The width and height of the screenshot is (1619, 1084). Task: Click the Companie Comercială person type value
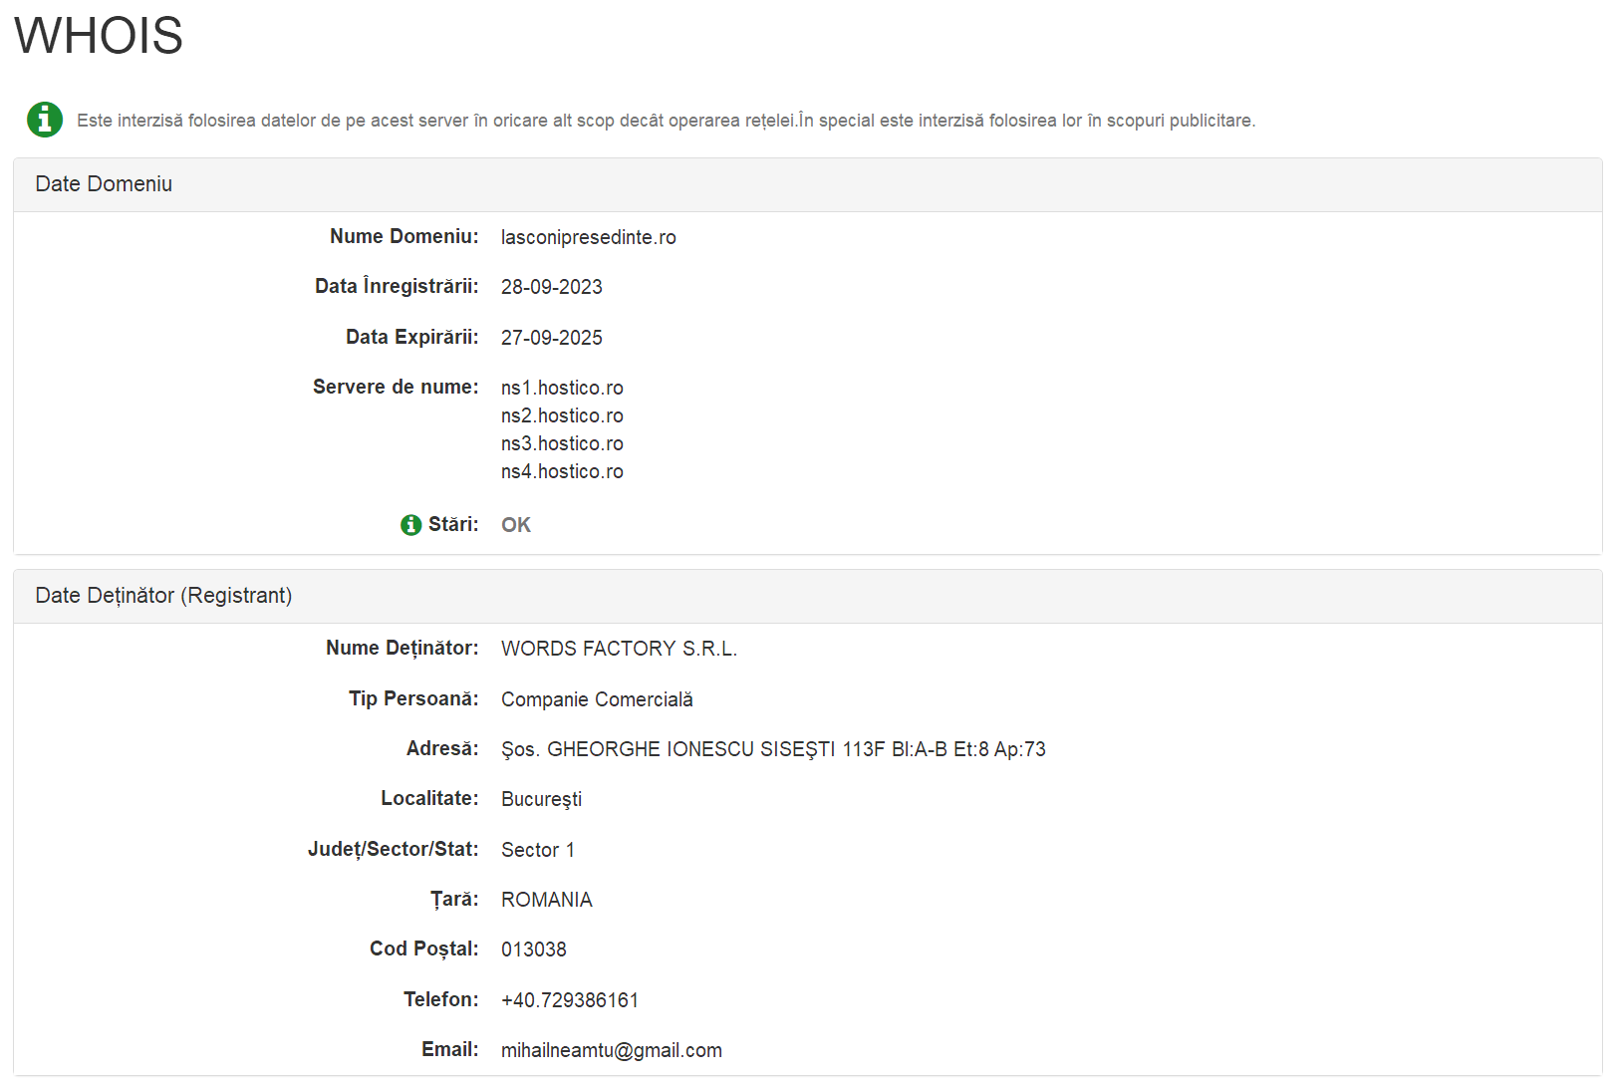coord(597,699)
